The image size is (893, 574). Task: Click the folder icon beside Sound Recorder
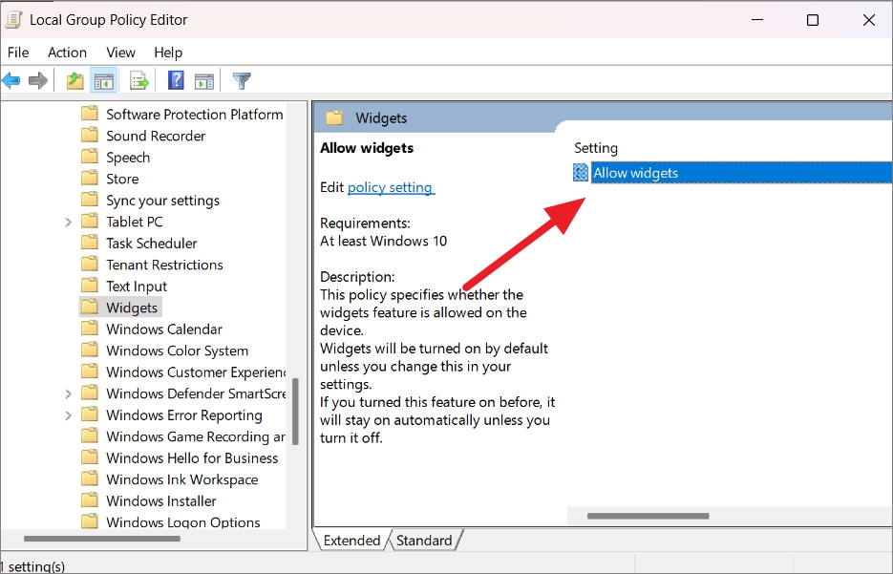coord(90,135)
